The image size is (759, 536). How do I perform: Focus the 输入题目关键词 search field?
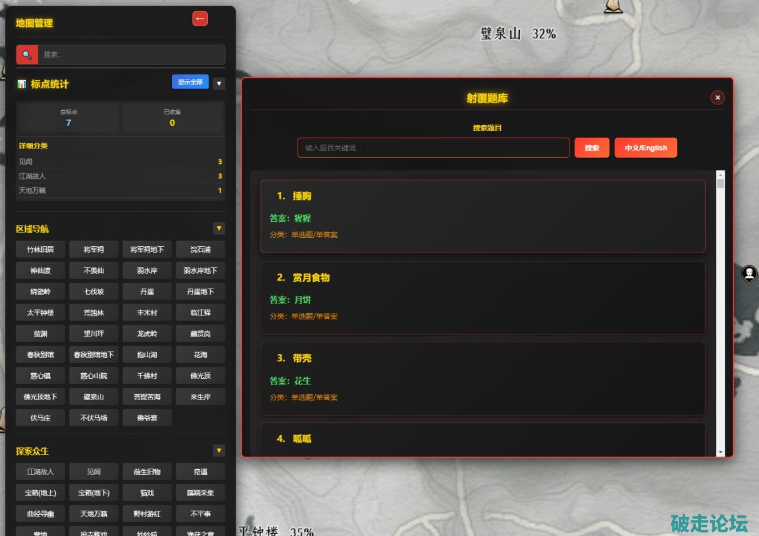point(433,148)
